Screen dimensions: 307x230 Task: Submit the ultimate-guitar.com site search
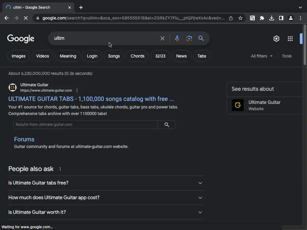(167, 125)
